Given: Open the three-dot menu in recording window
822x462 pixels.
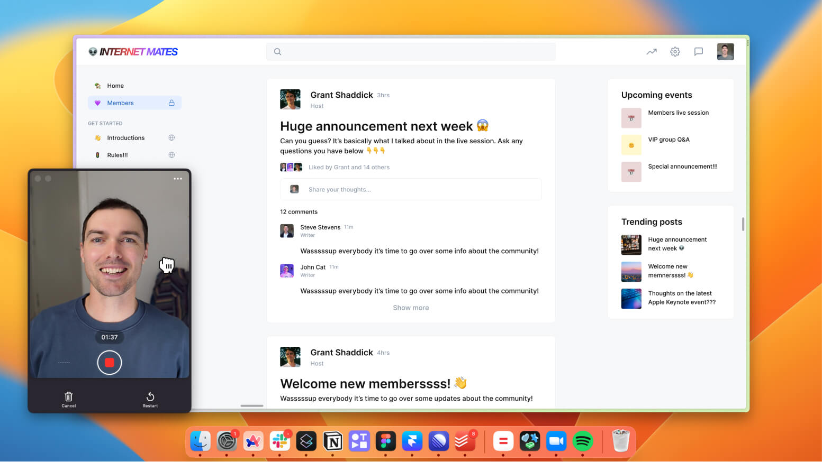Looking at the screenshot, I should 178,179.
